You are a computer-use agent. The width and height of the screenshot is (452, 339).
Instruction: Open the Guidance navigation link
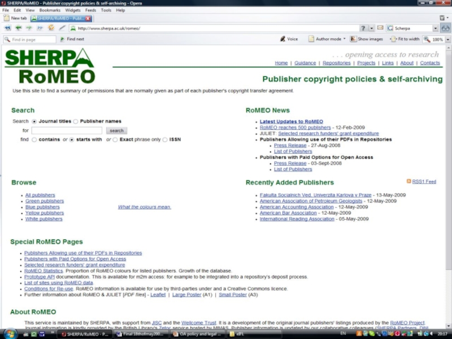tap(305, 63)
